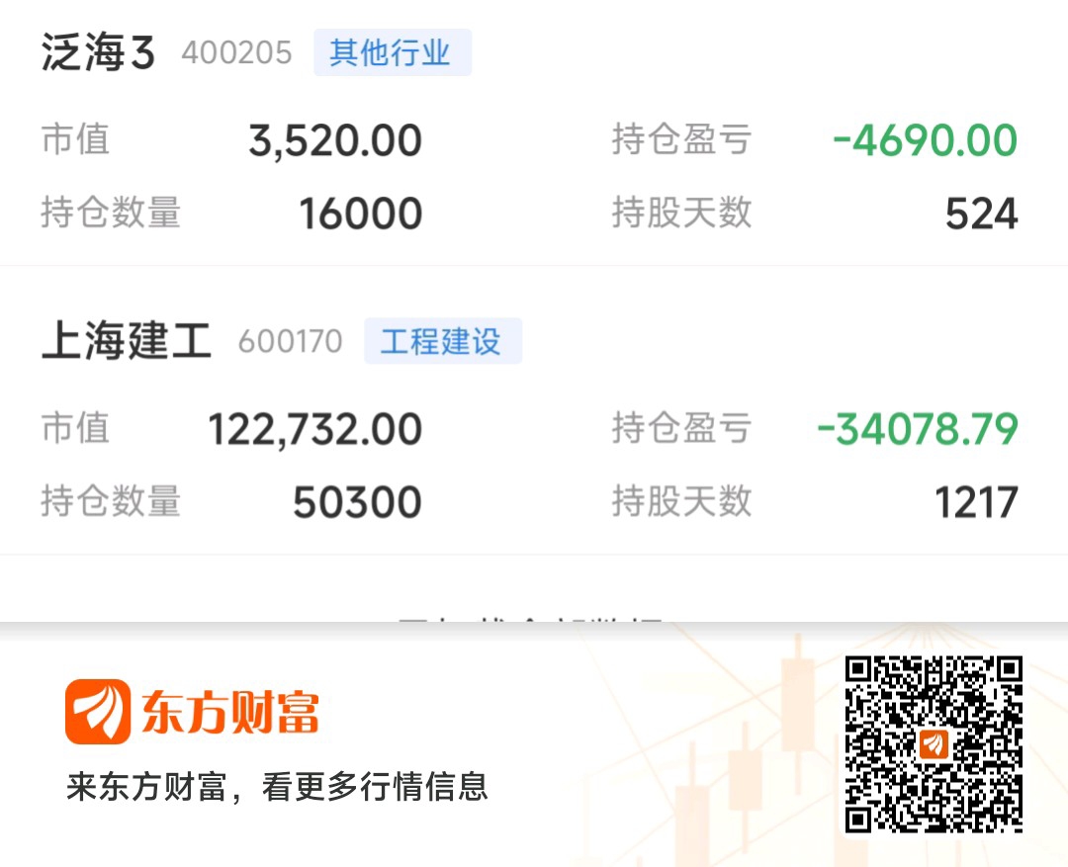The image size is (1068, 867).
Task: Click 持仓数量 label in 泛海3 row
Action: (x=111, y=212)
